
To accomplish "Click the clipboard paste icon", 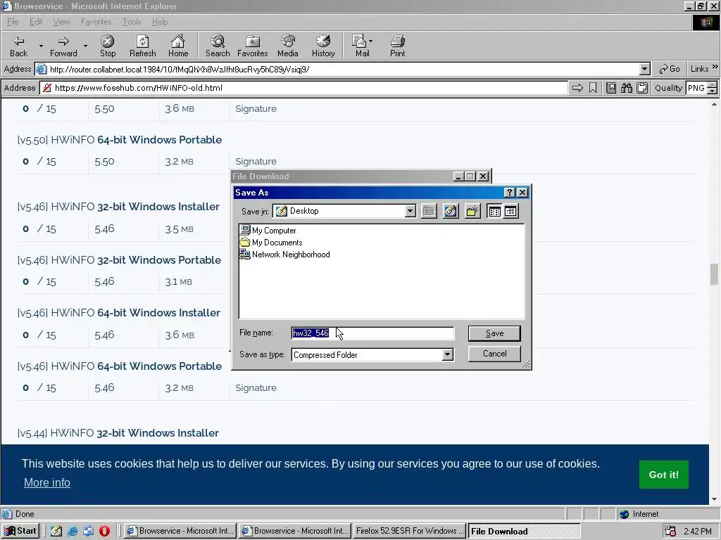I will tap(642, 88).
